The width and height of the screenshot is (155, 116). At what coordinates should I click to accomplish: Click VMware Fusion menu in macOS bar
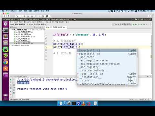[12, 11]
